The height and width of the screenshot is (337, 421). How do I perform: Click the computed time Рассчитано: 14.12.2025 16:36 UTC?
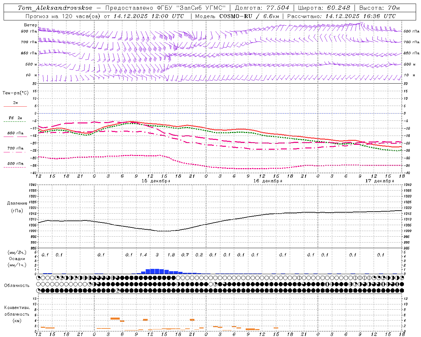[341, 16]
